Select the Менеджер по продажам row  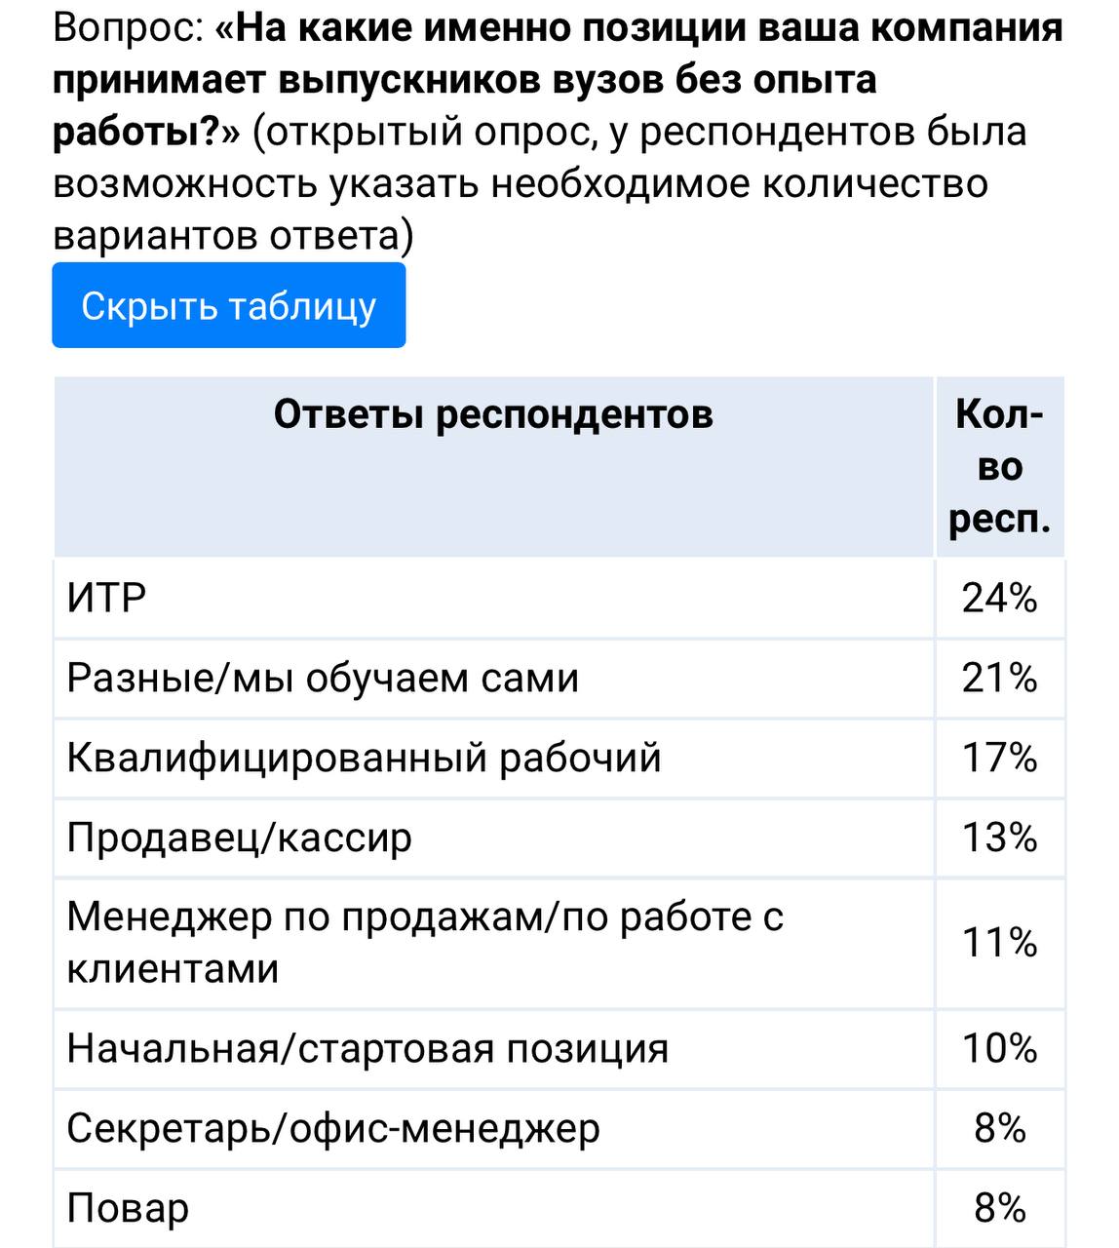[559, 943]
